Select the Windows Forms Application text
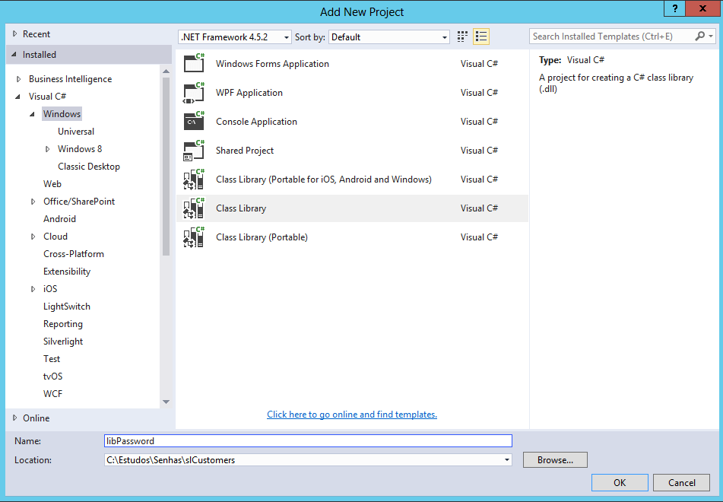 (x=272, y=64)
